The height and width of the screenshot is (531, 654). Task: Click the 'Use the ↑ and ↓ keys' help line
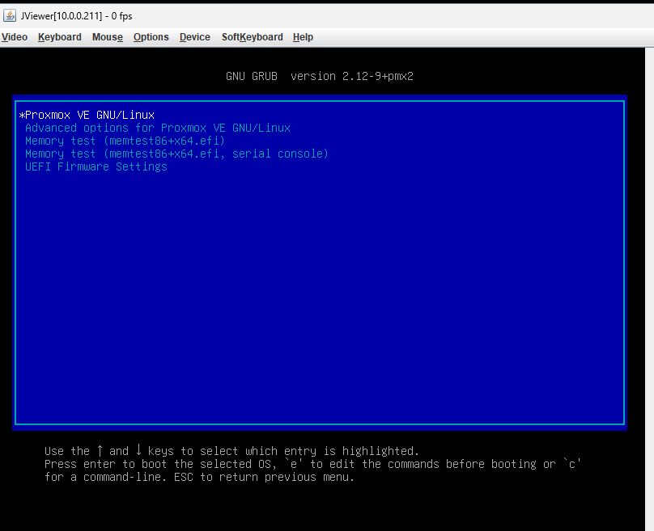click(231, 451)
